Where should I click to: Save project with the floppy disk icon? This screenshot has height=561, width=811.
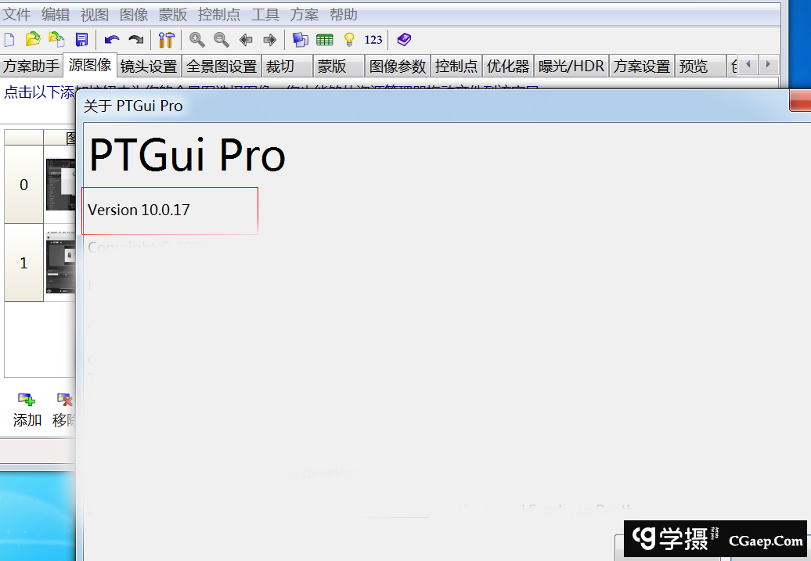81,40
